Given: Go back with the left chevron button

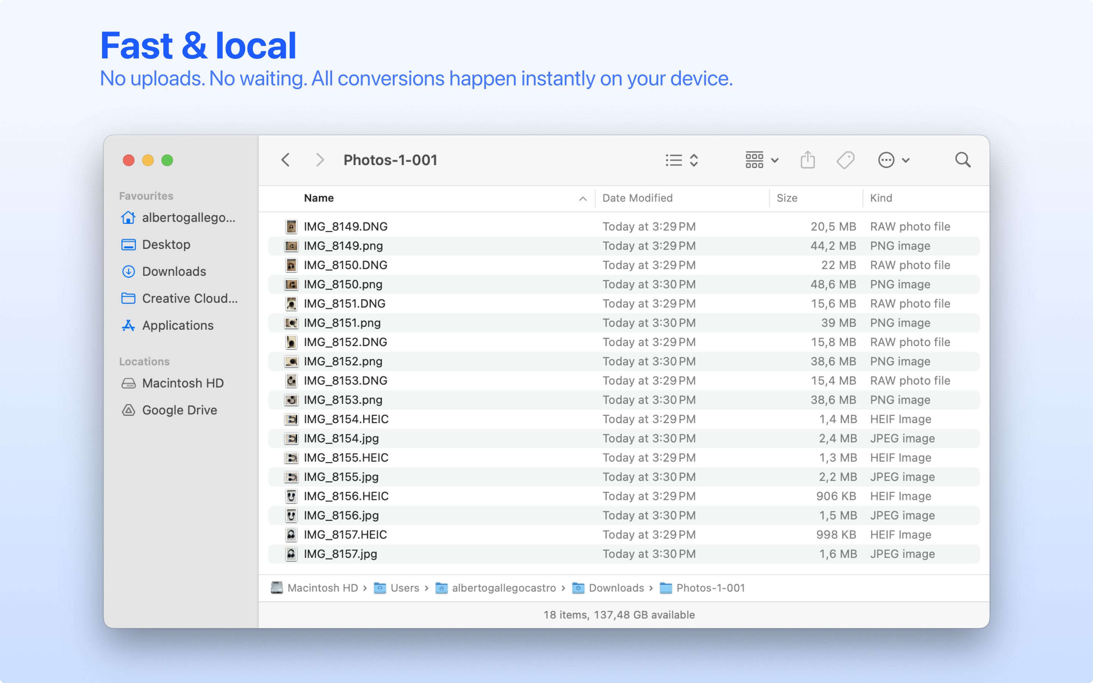Looking at the screenshot, I should click(285, 160).
